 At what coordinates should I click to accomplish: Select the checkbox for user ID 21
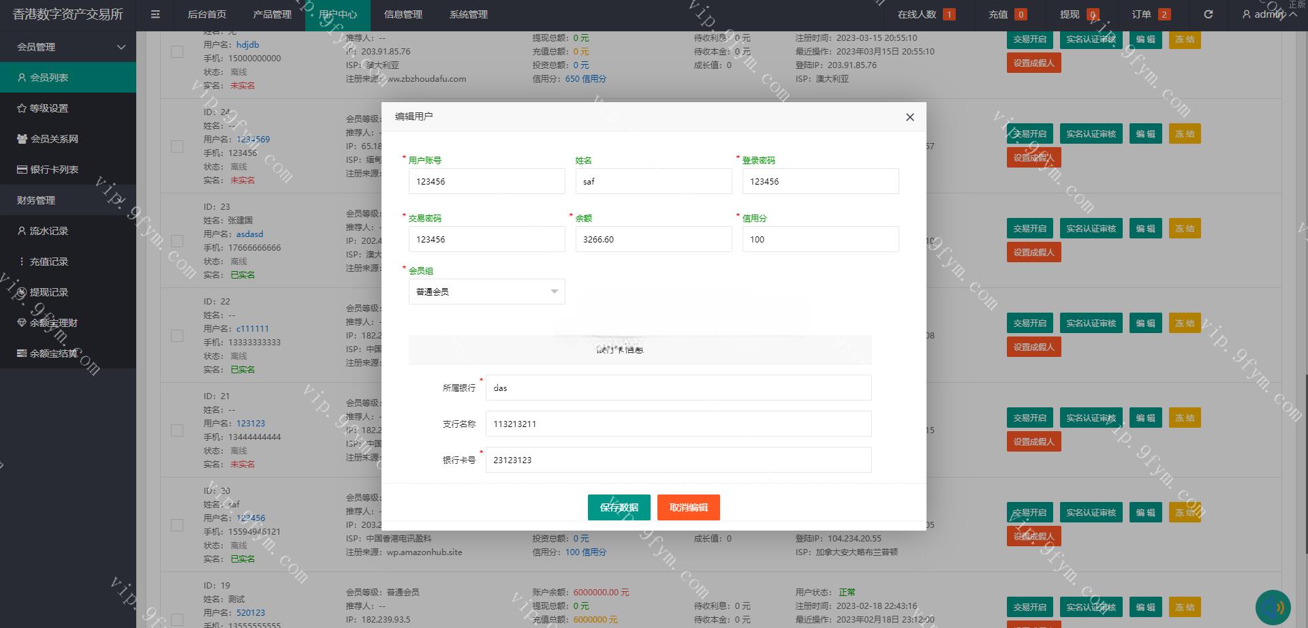coord(177,430)
